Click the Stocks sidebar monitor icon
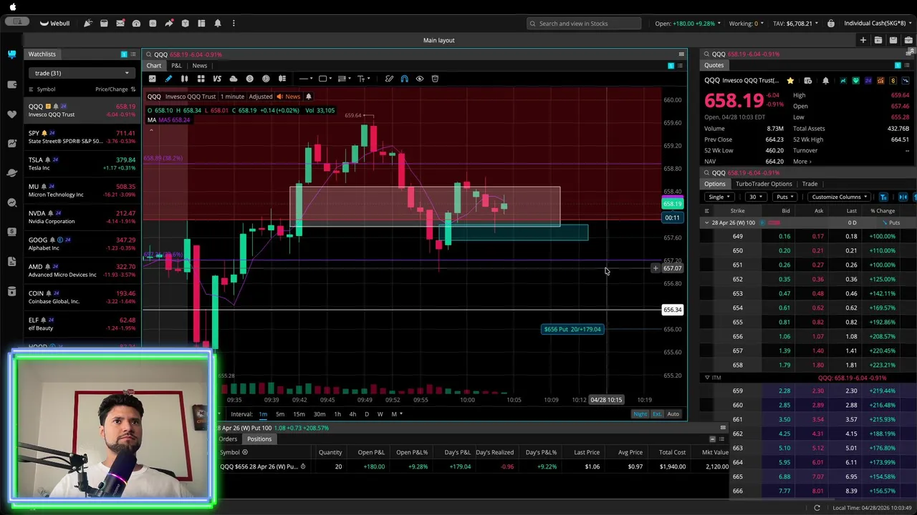 click(11, 54)
